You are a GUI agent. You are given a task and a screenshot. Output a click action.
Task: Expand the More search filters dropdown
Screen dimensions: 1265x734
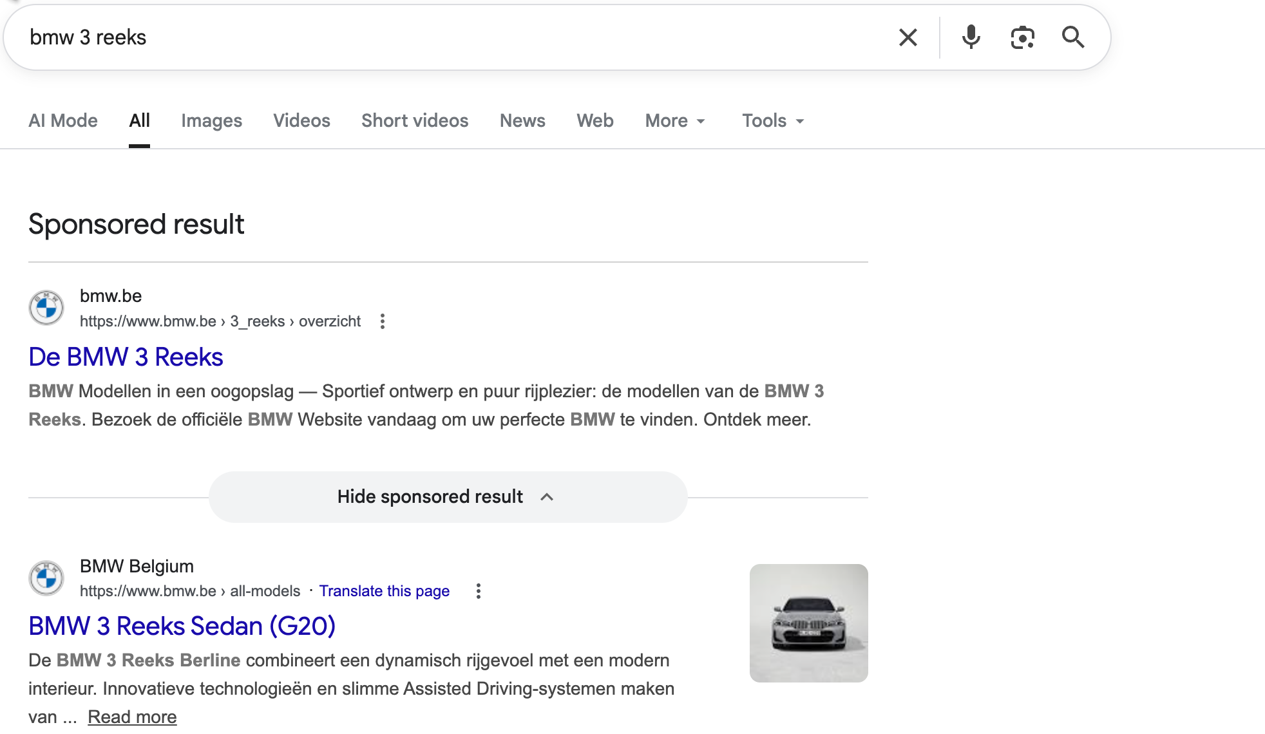coord(675,120)
